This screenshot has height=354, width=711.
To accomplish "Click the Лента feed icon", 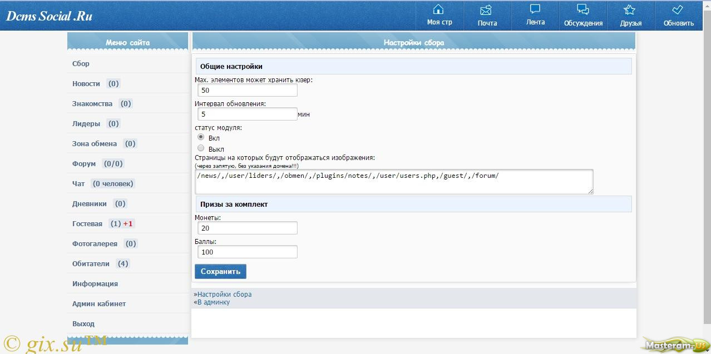I will 535,9.
